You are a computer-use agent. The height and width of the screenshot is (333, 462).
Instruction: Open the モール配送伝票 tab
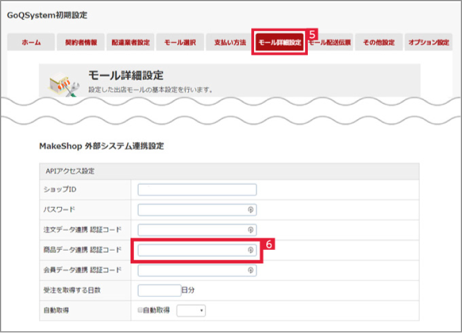click(x=330, y=42)
